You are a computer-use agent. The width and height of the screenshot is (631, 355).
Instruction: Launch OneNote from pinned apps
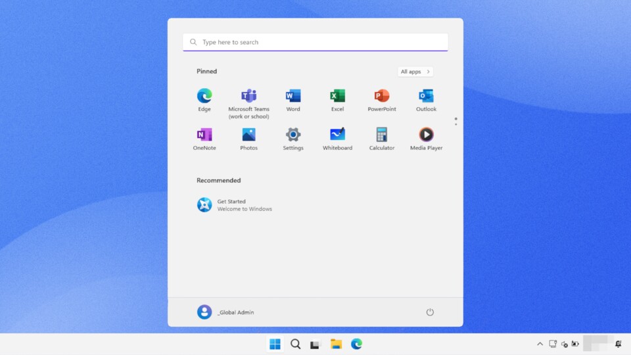(x=204, y=139)
